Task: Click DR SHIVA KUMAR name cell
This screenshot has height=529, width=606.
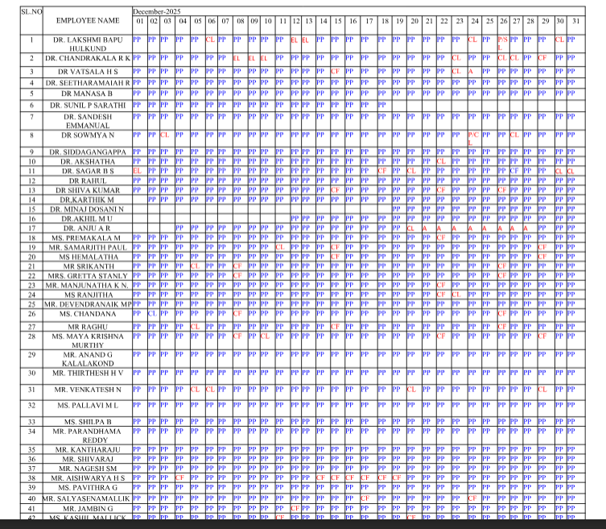Action: click(x=88, y=190)
